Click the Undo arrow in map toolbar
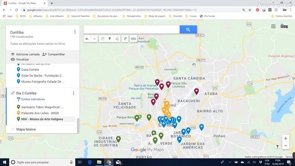Image resolution: width=295 pixels, height=166 pixels. [x=87, y=39]
